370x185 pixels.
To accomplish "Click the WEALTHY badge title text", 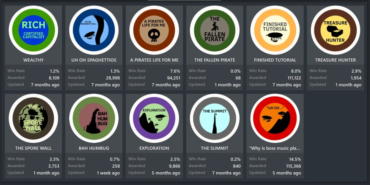I will tap(33, 60).
